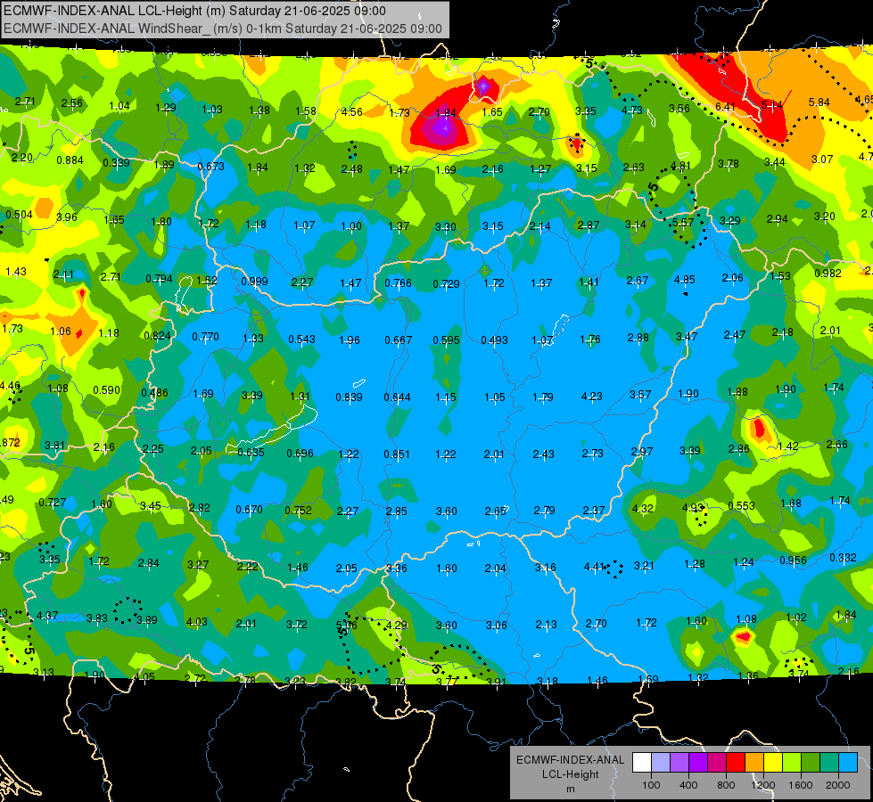873x802 pixels.
Task: Click the wind shear value '0.851'
Action: pyautogui.click(x=397, y=454)
